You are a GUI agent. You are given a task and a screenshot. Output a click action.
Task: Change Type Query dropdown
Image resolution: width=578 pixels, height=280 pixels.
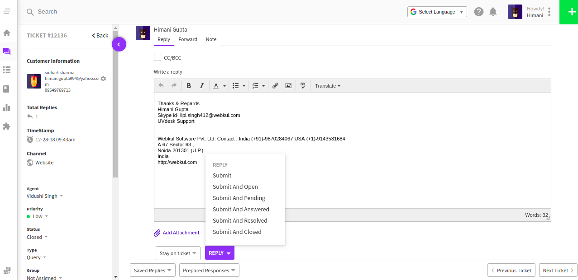(x=37, y=257)
